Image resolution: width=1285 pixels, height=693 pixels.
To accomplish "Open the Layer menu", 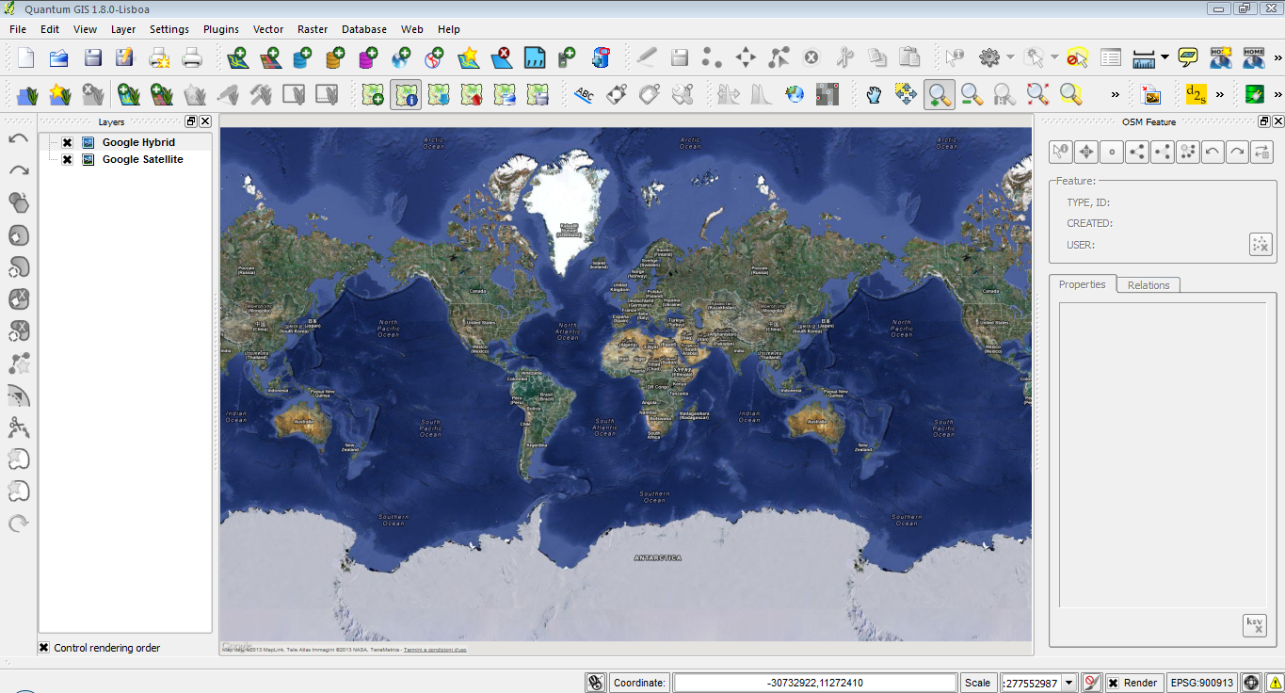I will tap(123, 29).
